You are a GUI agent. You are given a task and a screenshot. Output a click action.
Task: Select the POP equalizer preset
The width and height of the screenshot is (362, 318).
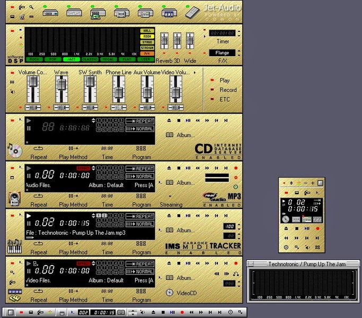tap(53, 59)
